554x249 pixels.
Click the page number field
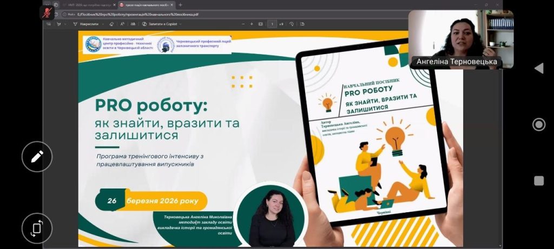pos(272,24)
